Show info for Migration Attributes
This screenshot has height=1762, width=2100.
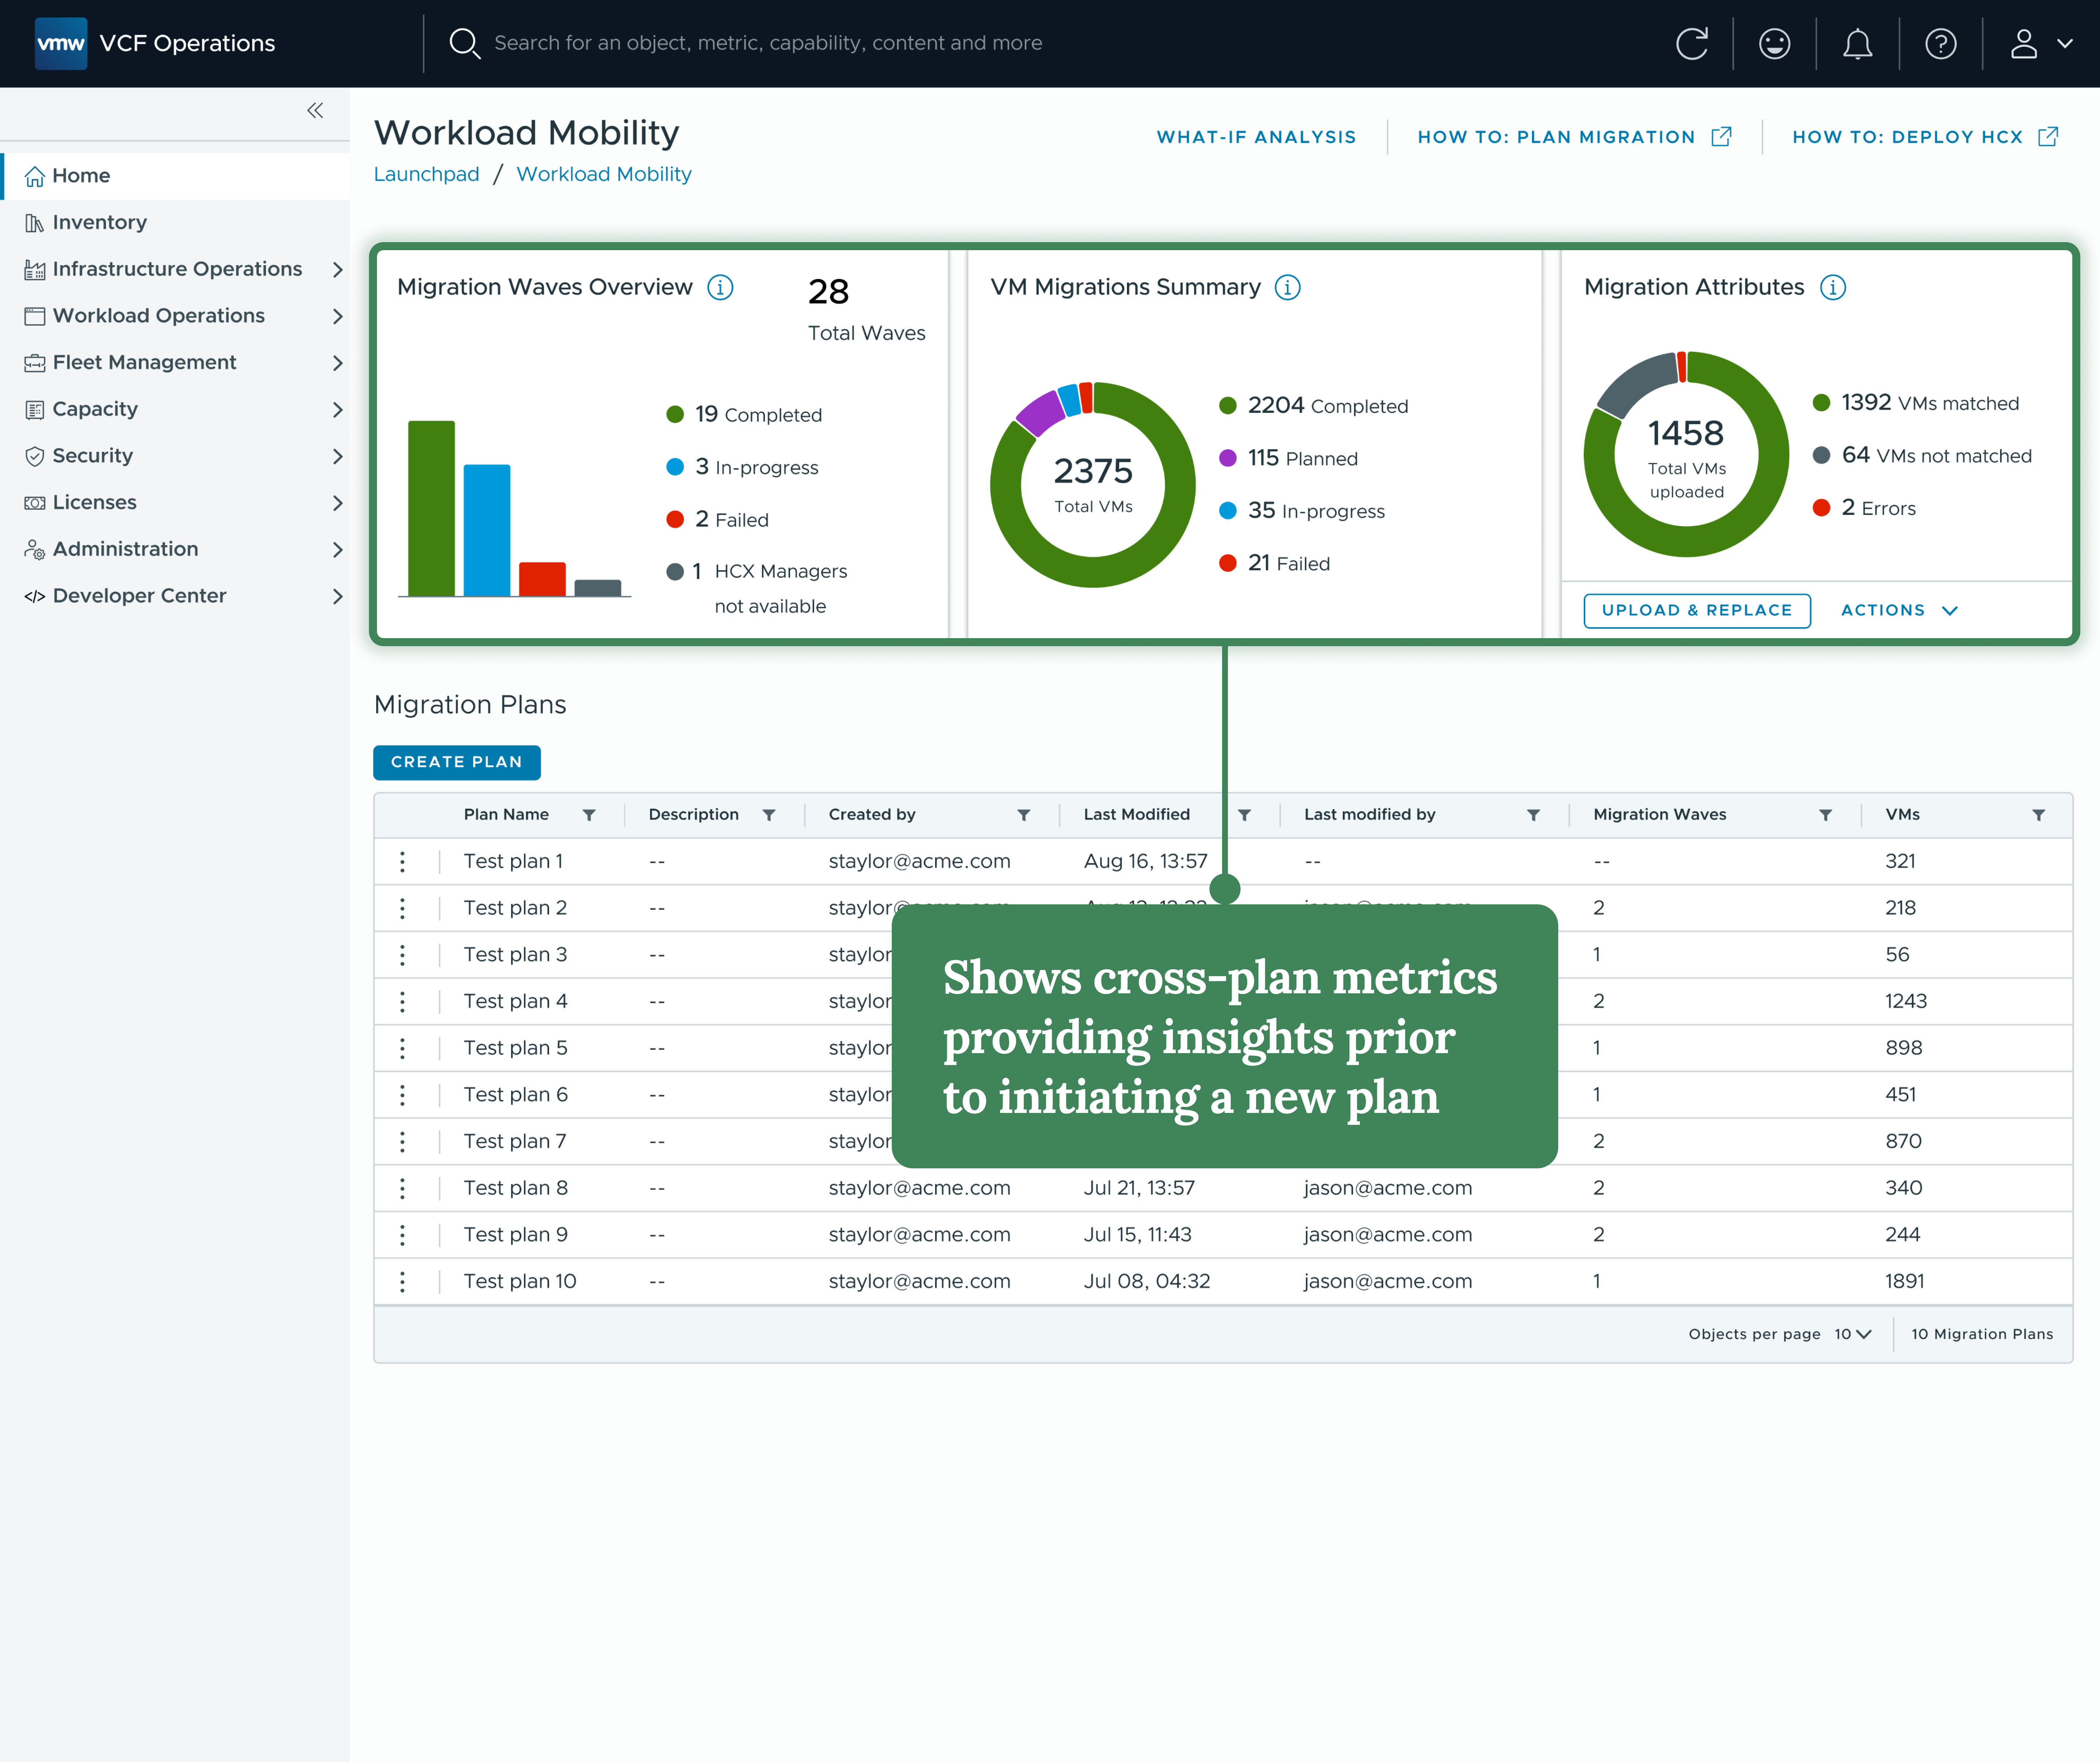coord(1833,288)
